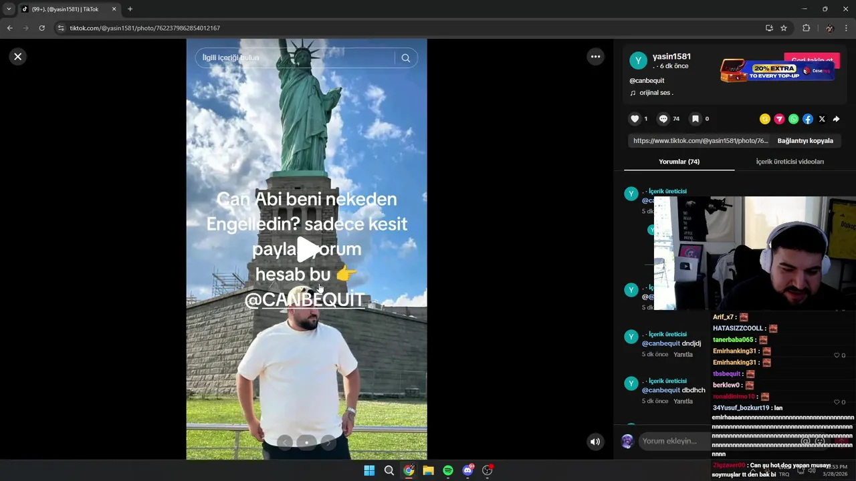Reload the page in Chrome
The width and height of the screenshot is (856, 481).
41,28
